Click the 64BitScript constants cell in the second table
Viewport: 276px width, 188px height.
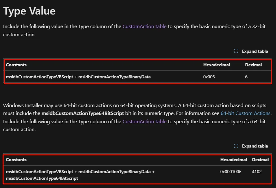[42, 178]
